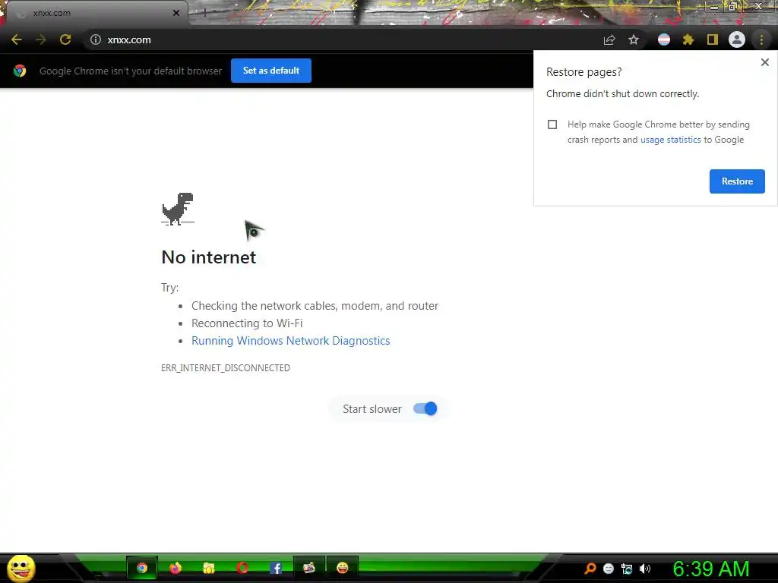The image size is (778, 583).
Task: Click the forward navigation arrow
Action: (x=41, y=39)
